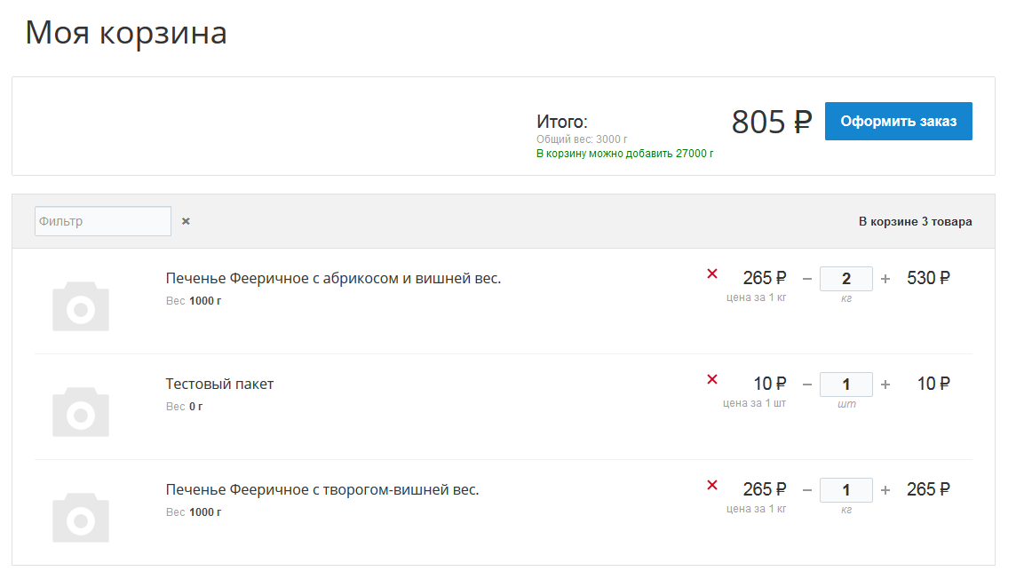Open Печенье Фееричное с абрикосом и вишней product

tap(333, 279)
